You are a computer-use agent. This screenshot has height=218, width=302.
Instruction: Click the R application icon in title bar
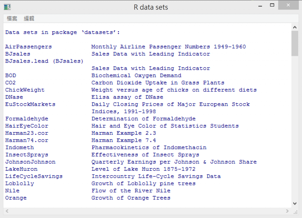pyautogui.click(x=7, y=7)
